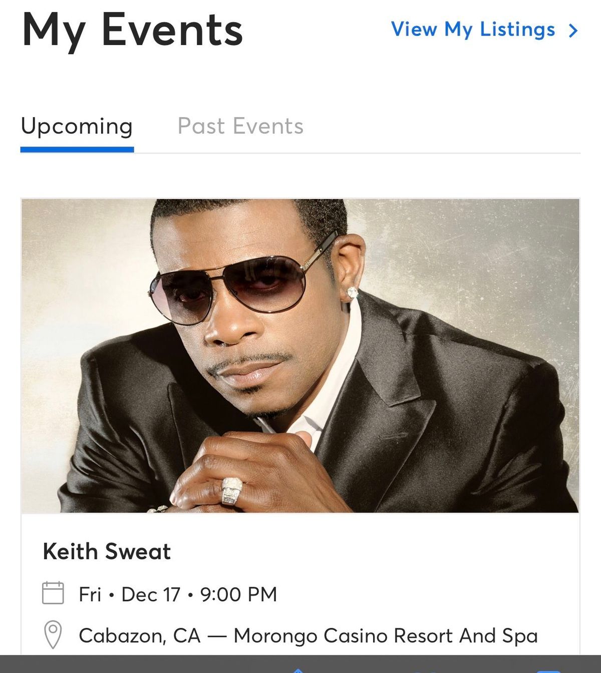Tap the location pin icon
601x673 pixels.
click(x=53, y=634)
